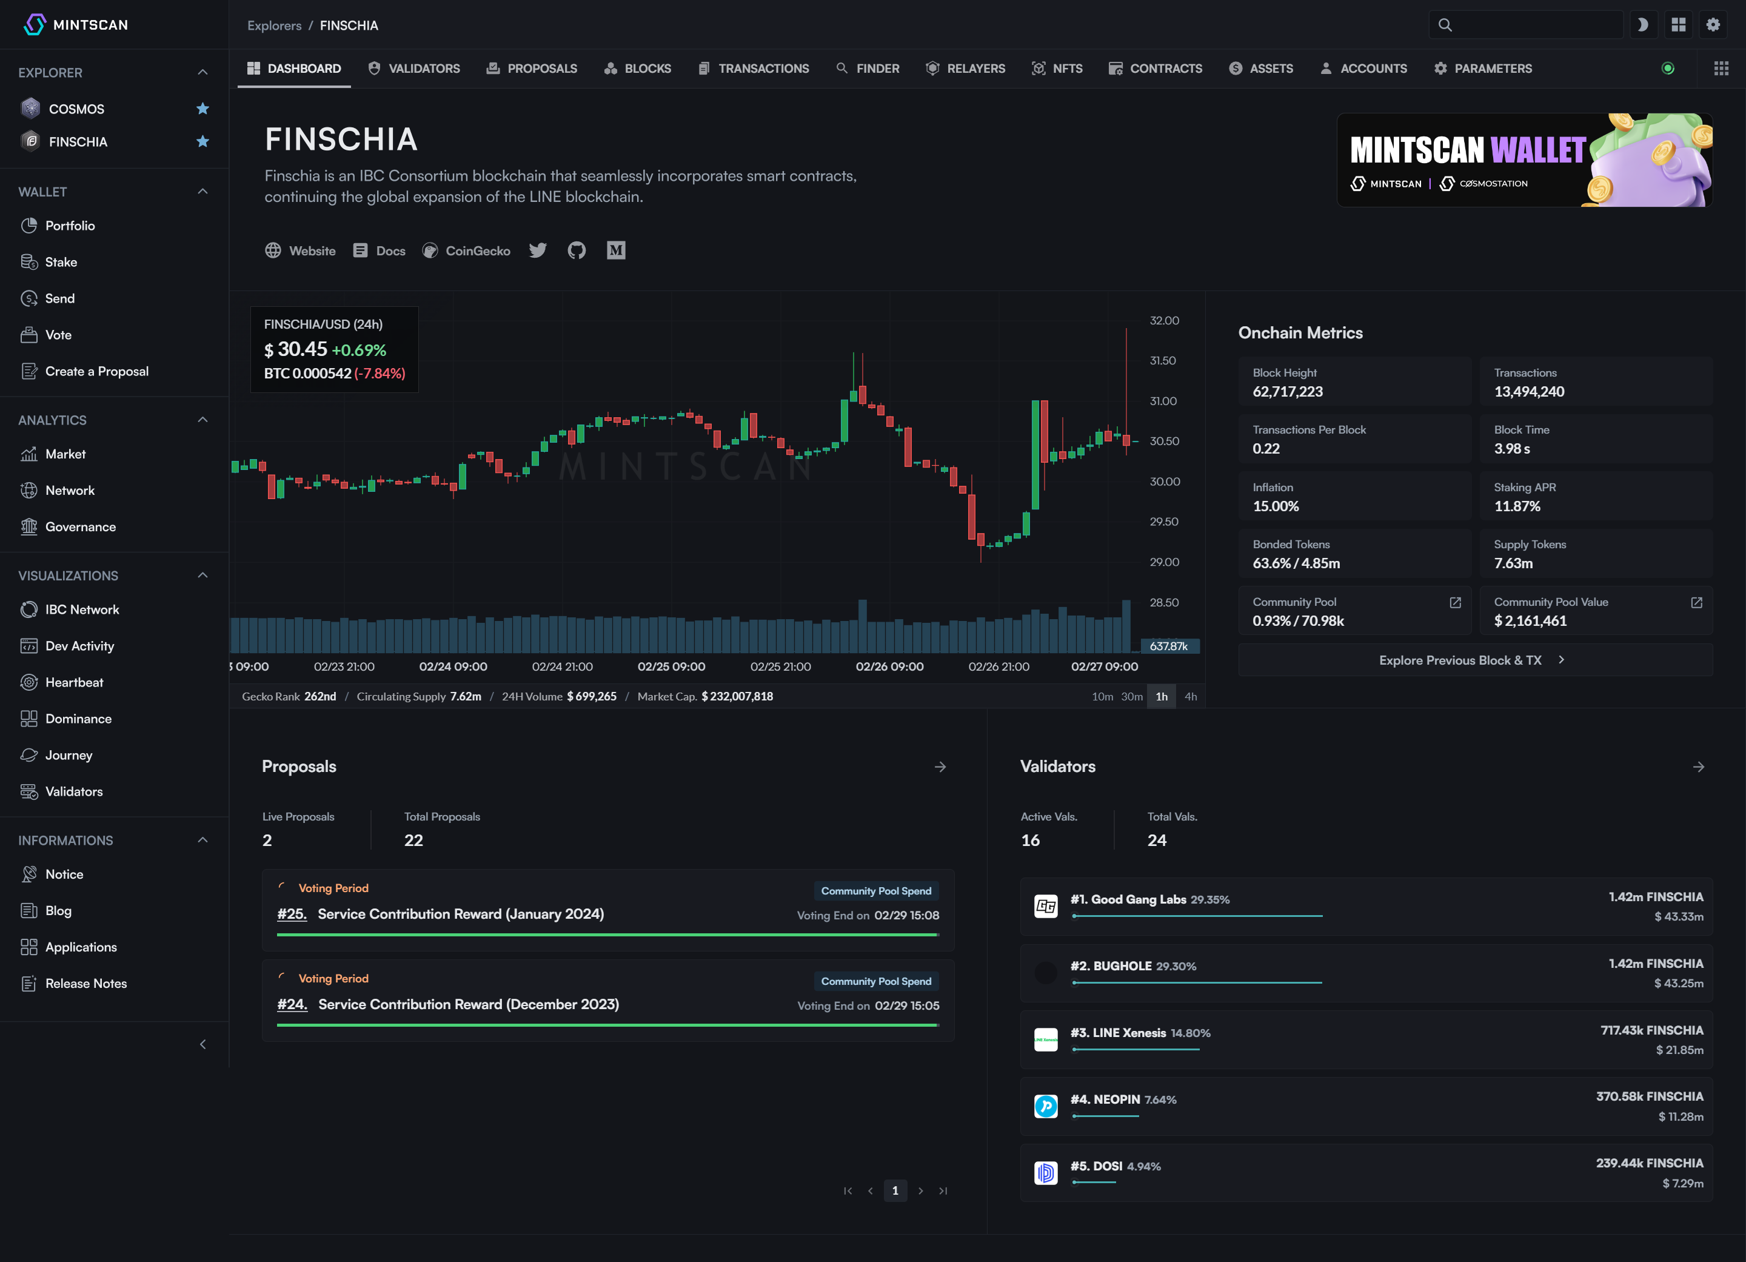Click Explore Previous Block & TX
1746x1262 pixels.
[1472, 660]
